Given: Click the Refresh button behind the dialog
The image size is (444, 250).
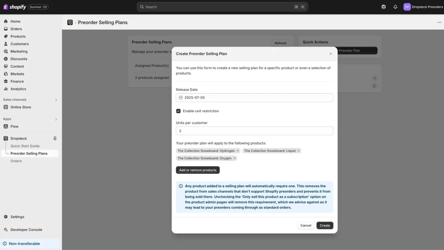Looking at the screenshot, I should tap(280, 43).
